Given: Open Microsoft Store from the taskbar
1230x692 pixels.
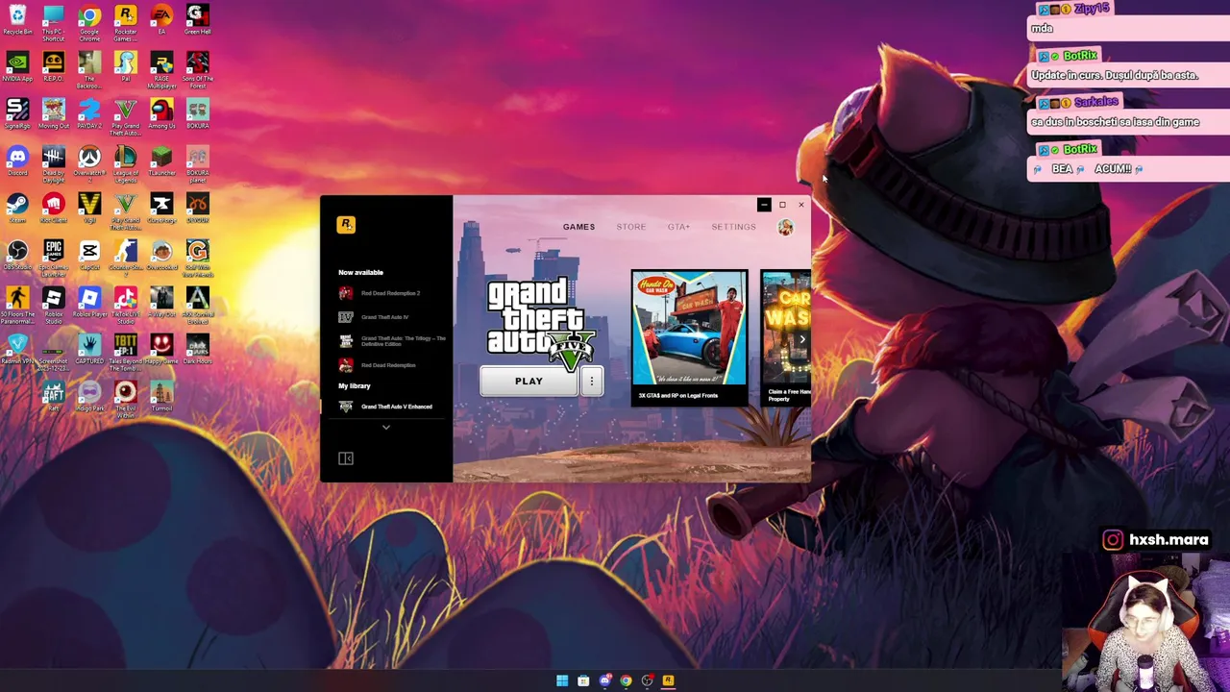Looking at the screenshot, I should pyautogui.click(x=583, y=681).
